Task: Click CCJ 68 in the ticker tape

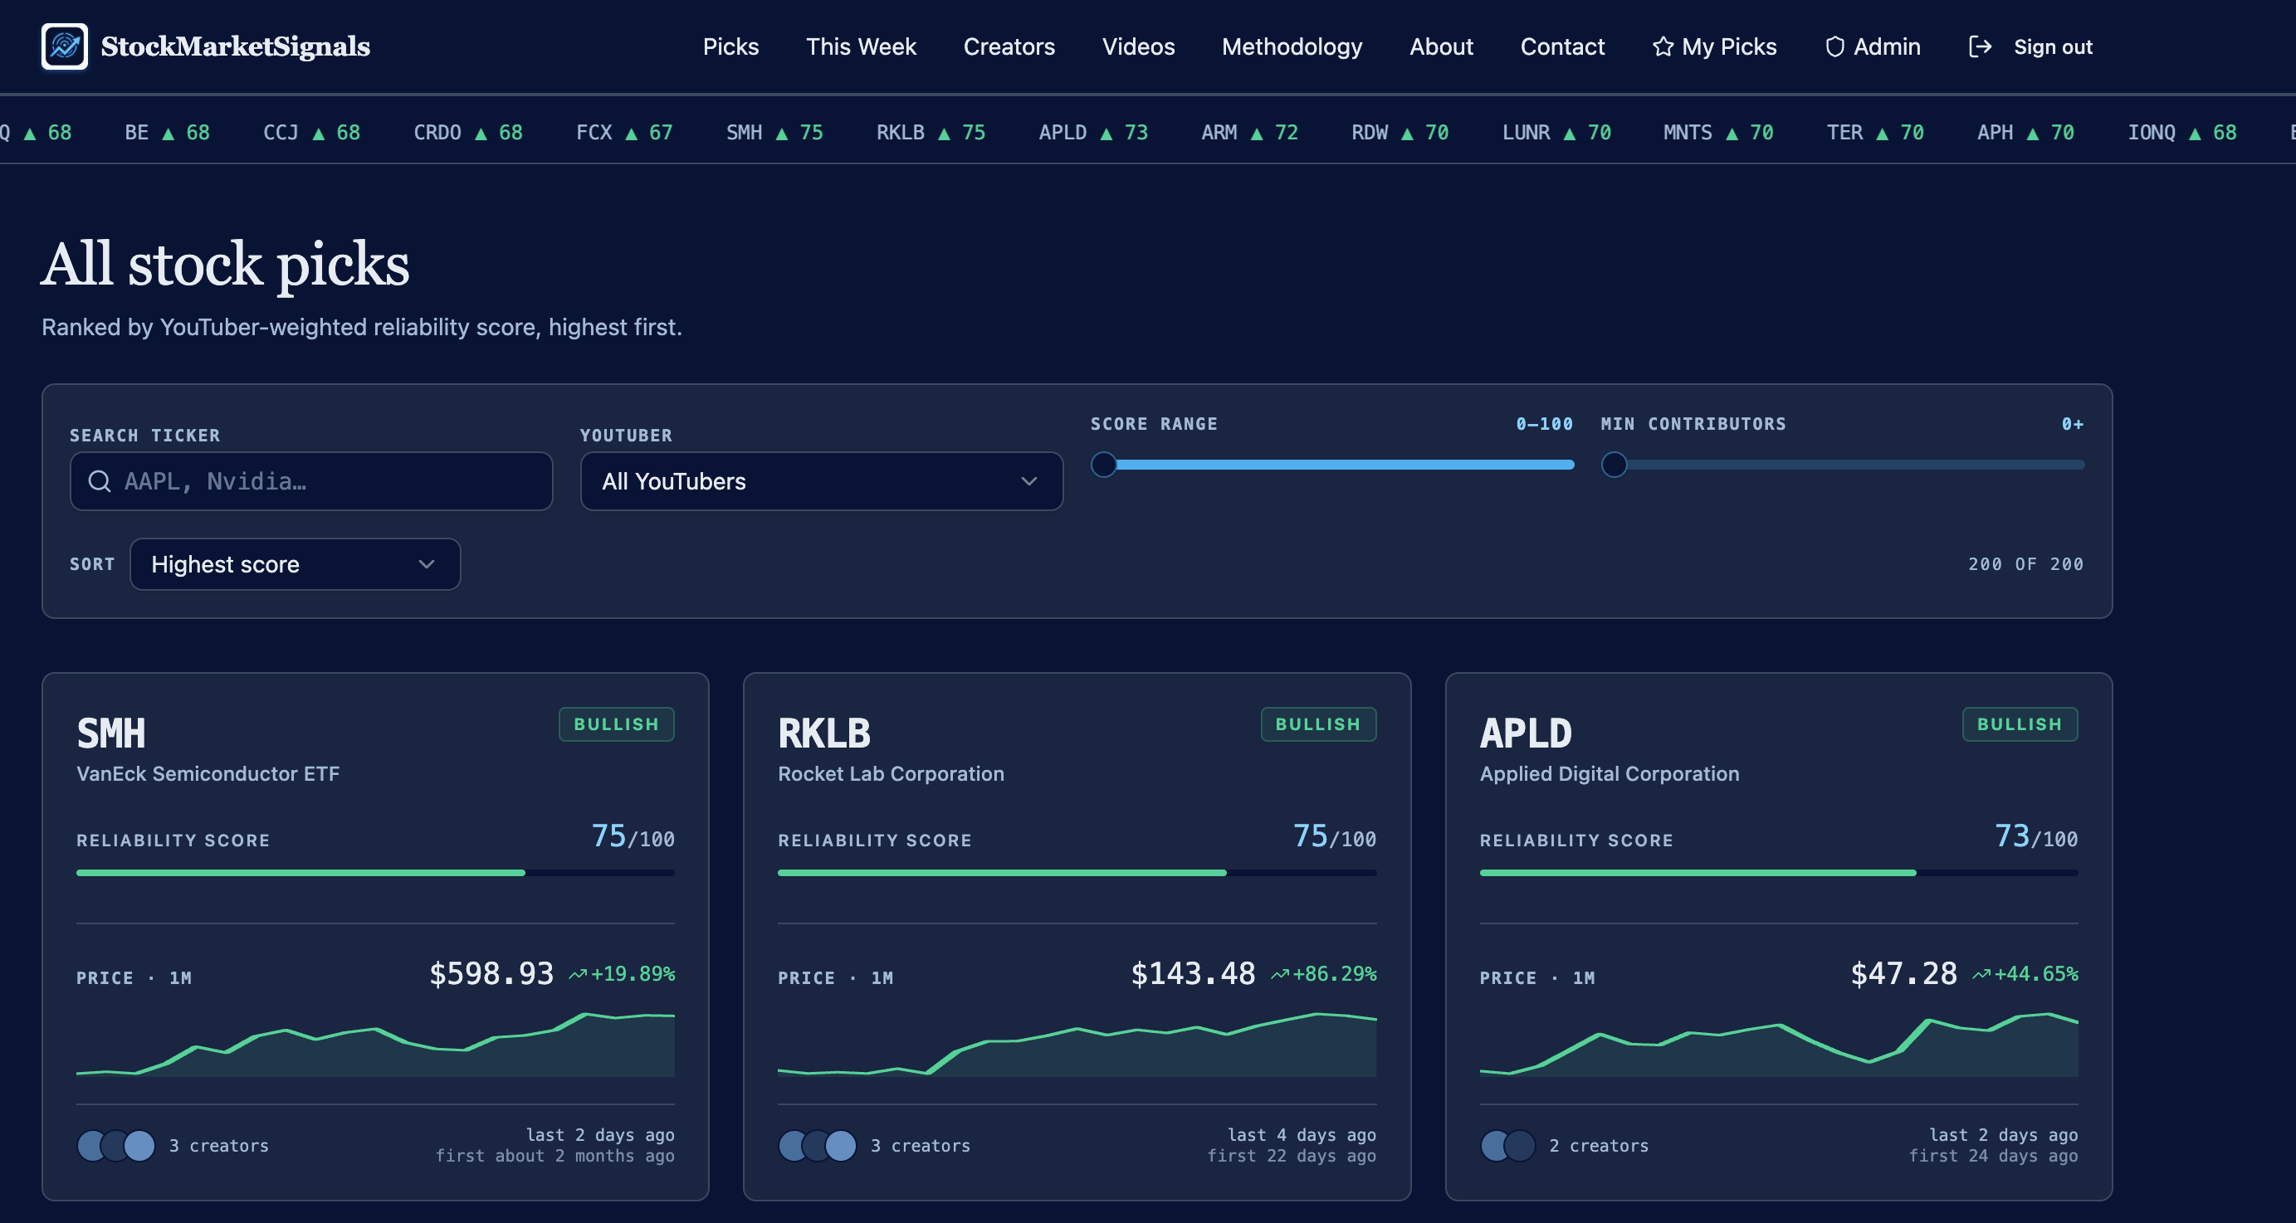Action: coord(312,133)
